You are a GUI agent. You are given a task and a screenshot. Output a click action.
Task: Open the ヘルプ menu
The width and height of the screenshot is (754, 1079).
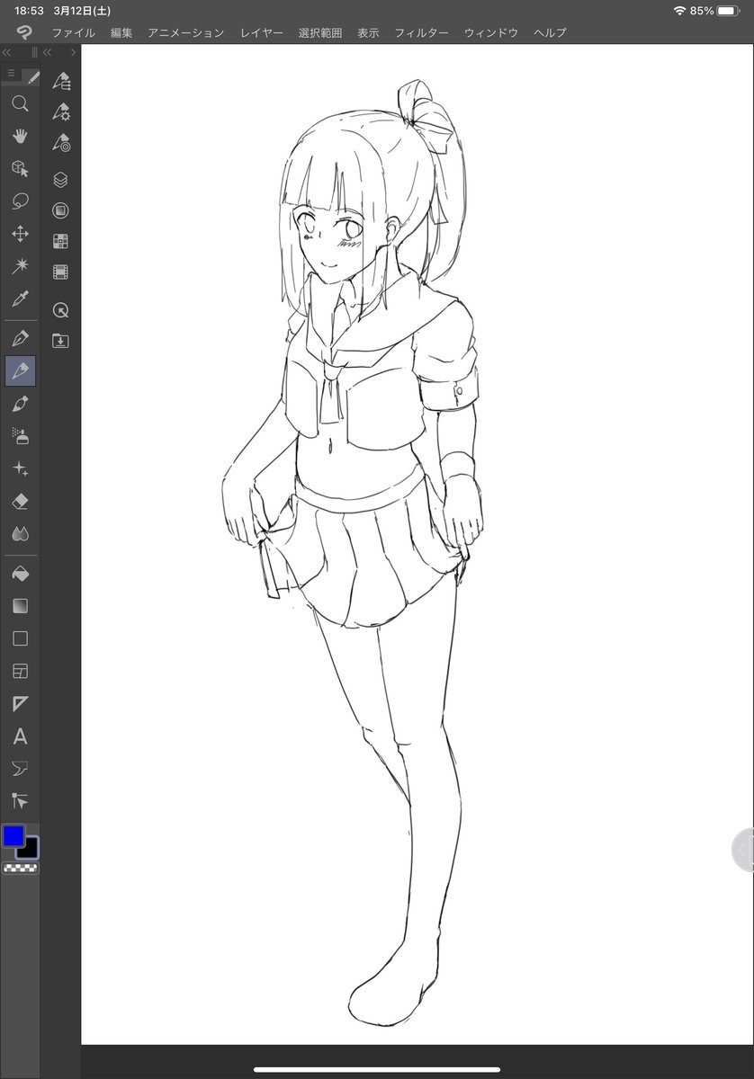click(550, 32)
